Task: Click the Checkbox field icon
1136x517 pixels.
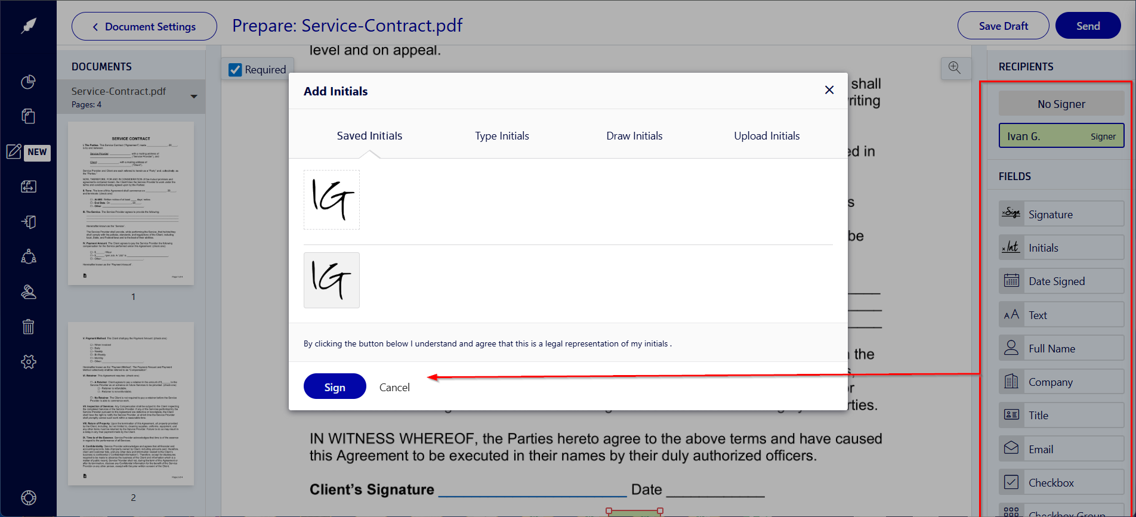Action: point(1011,482)
